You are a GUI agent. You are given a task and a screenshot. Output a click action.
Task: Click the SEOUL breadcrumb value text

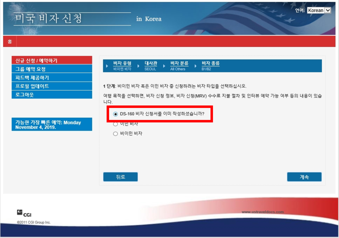[150, 69]
